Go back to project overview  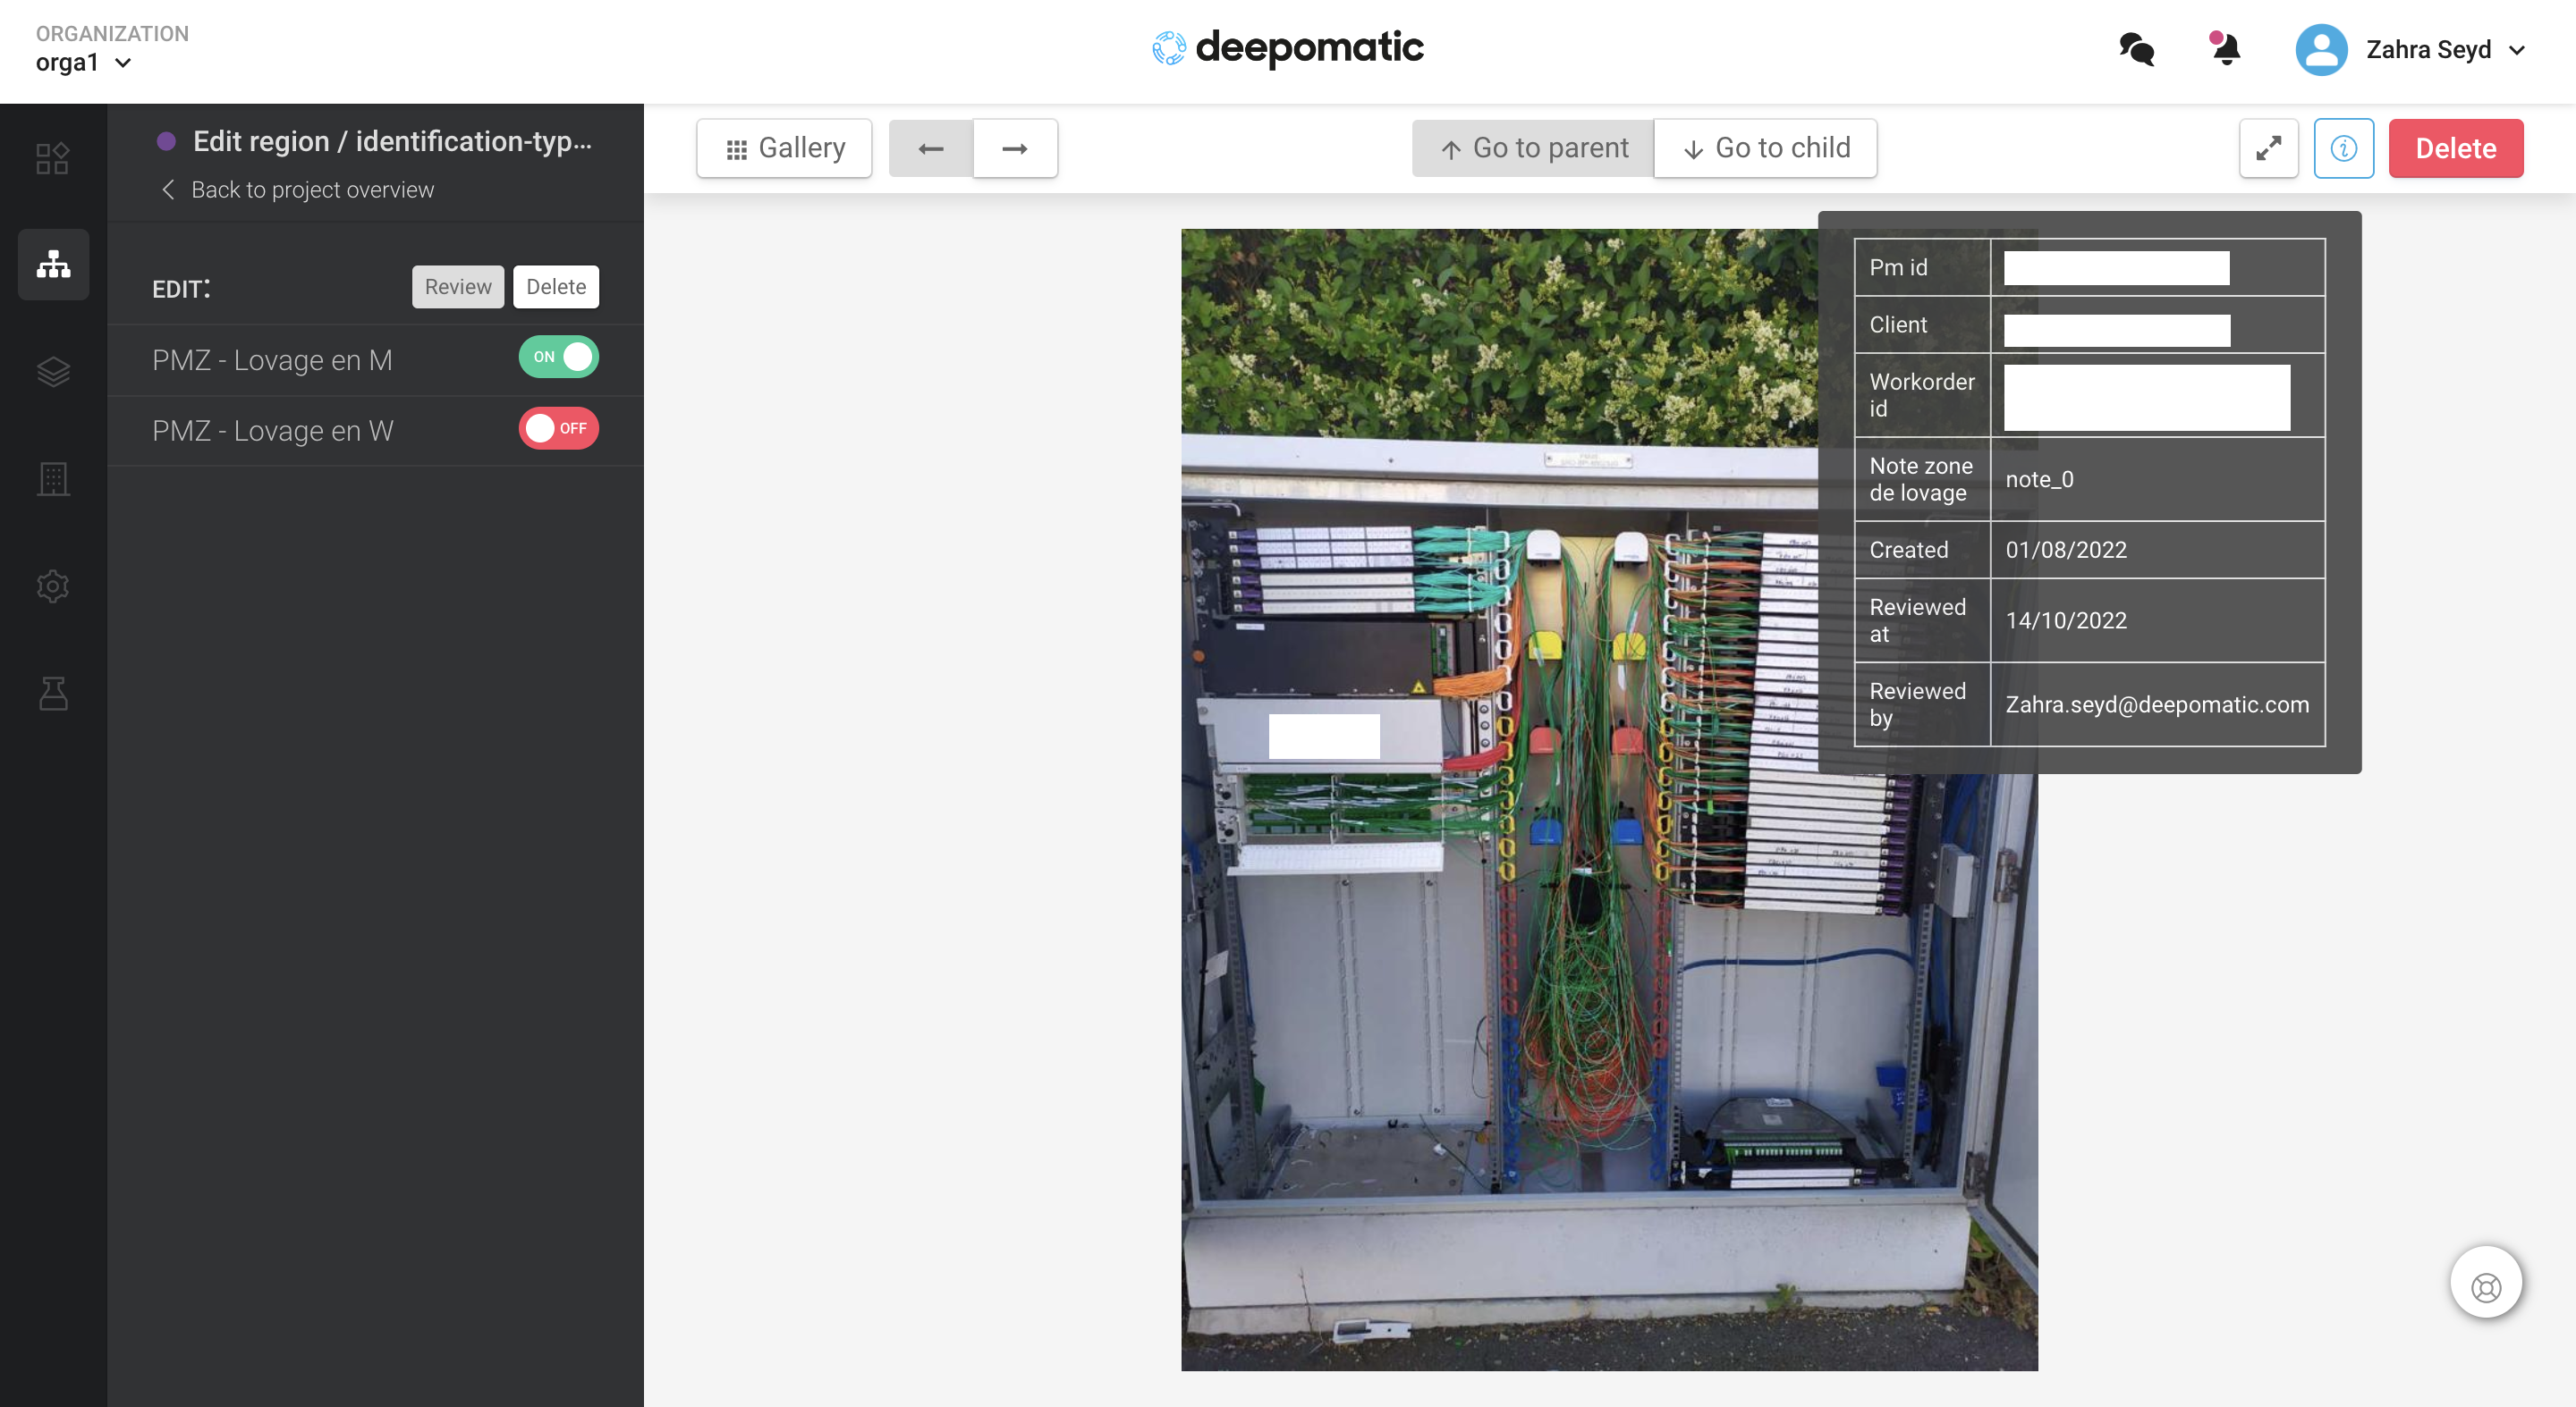click(298, 190)
